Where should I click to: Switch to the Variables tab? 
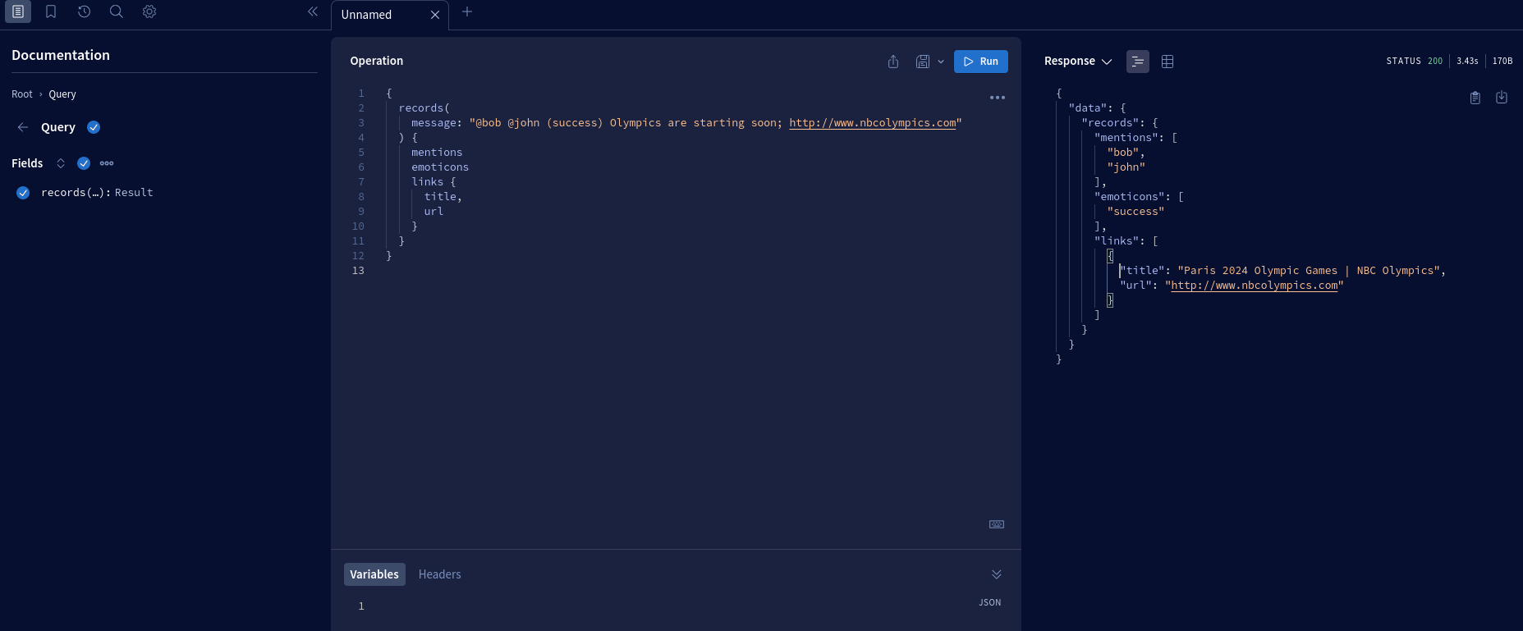pos(374,574)
